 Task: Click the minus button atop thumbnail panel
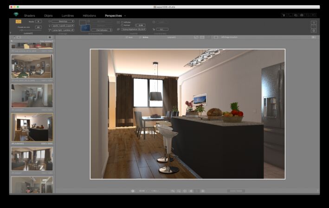[19, 37]
